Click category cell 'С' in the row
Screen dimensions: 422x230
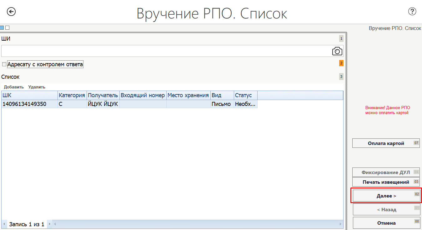(72, 104)
